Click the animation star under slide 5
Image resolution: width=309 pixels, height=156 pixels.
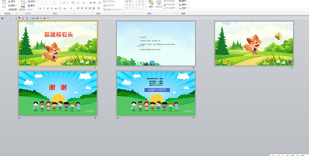pyautogui.click(x=118, y=118)
